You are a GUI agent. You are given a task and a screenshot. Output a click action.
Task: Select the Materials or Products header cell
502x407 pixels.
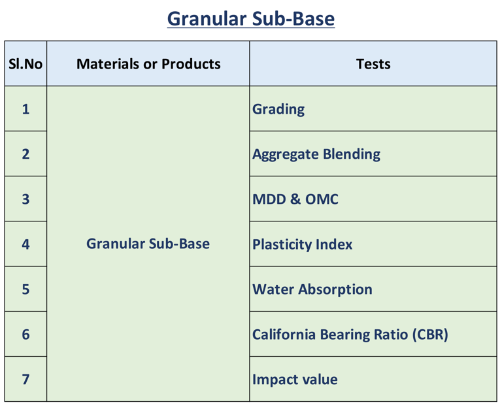pyautogui.click(x=148, y=63)
